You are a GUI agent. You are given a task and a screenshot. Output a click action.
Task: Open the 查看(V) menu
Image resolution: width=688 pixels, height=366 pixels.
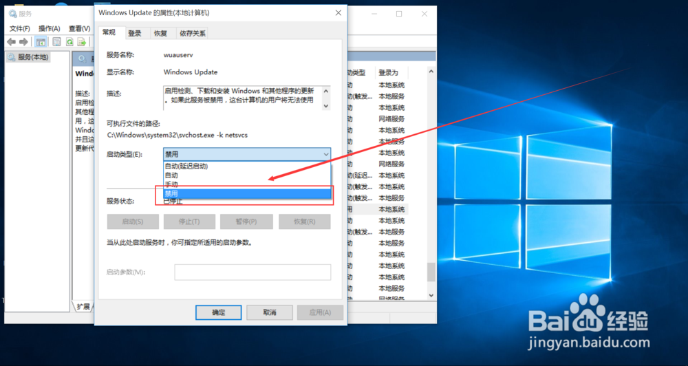point(79,28)
